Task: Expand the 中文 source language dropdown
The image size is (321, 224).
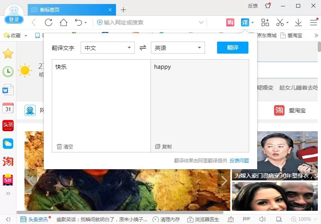Action: click(x=108, y=48)
